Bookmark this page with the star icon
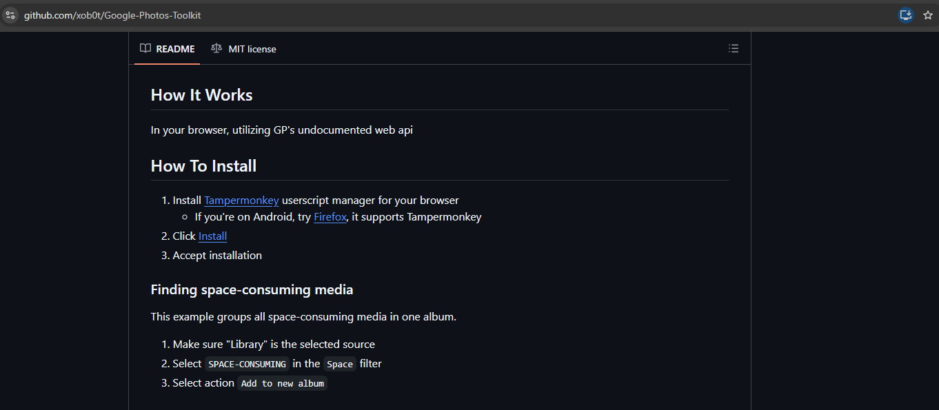This screenshot has width=939, height=410. (928, 14)
